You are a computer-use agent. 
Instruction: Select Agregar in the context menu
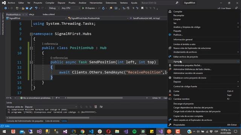point(204,61)
